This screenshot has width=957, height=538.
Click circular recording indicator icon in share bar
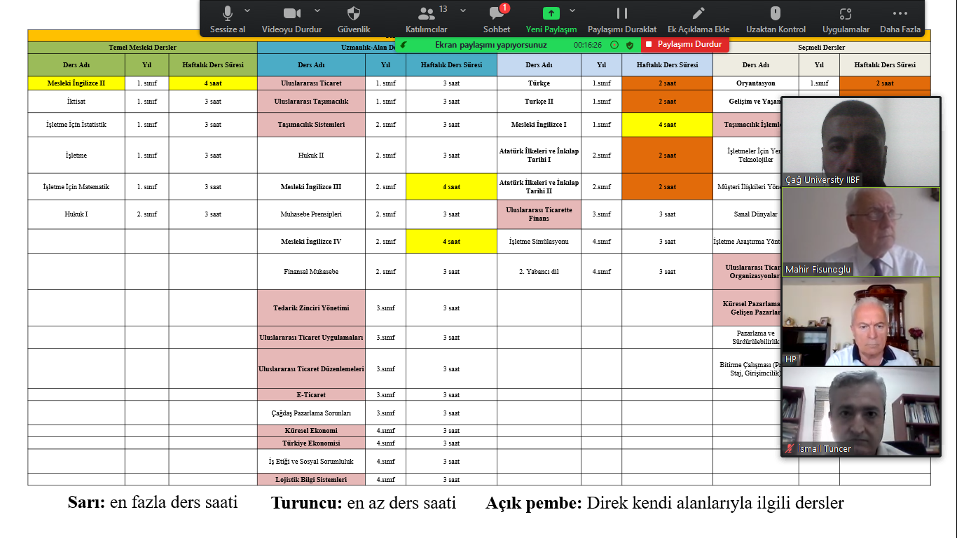(614, 45)
